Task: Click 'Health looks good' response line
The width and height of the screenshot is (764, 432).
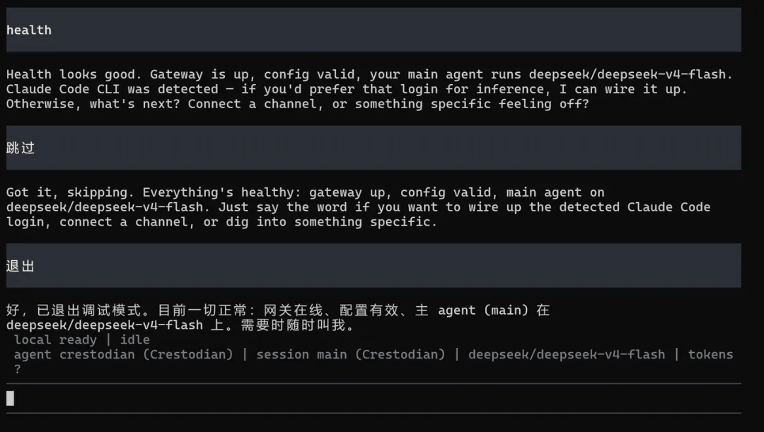Action: (369, 74)
